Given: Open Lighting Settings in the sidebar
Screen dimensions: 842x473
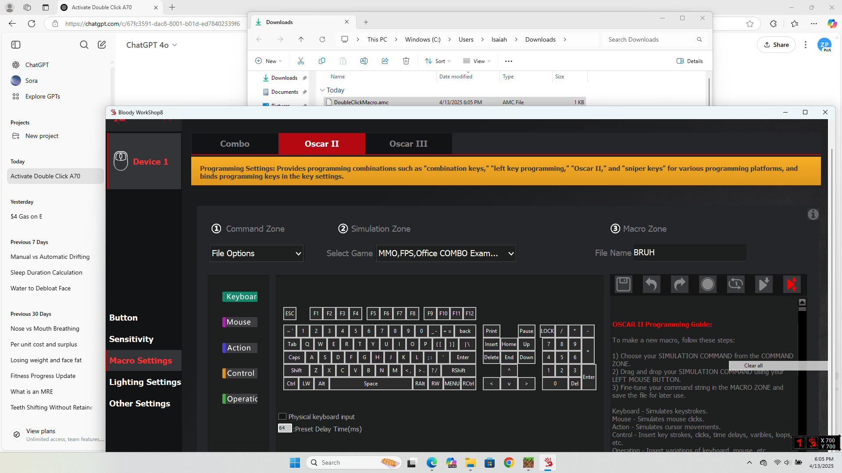Looking at the screenshot, I should 145,382.
